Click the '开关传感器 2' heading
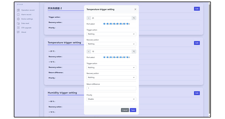This screenshot has height=119, width=225. [55, 8]
